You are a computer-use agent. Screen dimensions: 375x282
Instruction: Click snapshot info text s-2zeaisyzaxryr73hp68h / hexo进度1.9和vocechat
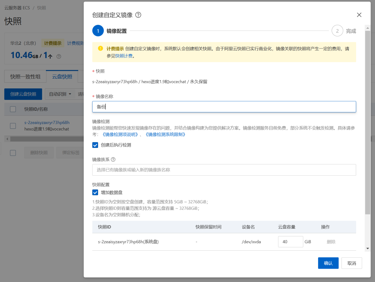click(x=150, y=82)
